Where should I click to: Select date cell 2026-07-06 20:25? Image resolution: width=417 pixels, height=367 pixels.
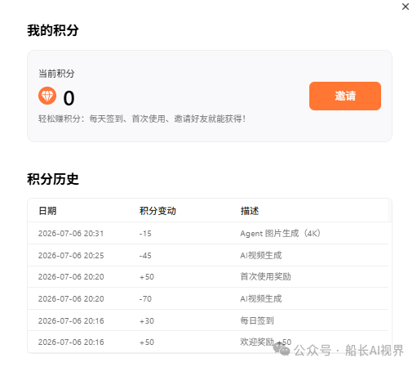[x=71, y=256]
